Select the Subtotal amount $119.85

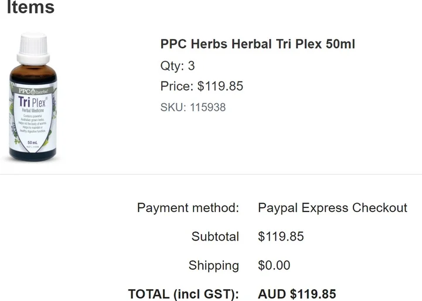pos(281,237)
